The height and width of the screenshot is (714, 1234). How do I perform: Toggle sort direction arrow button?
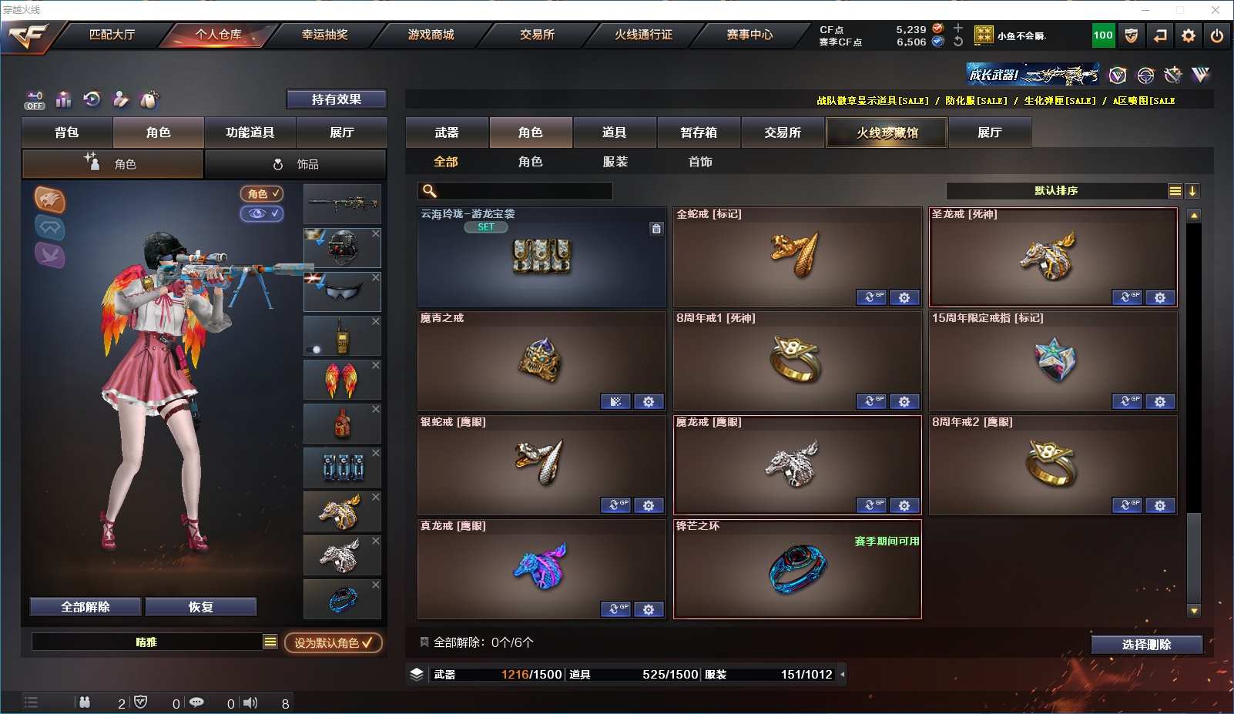1192,191
